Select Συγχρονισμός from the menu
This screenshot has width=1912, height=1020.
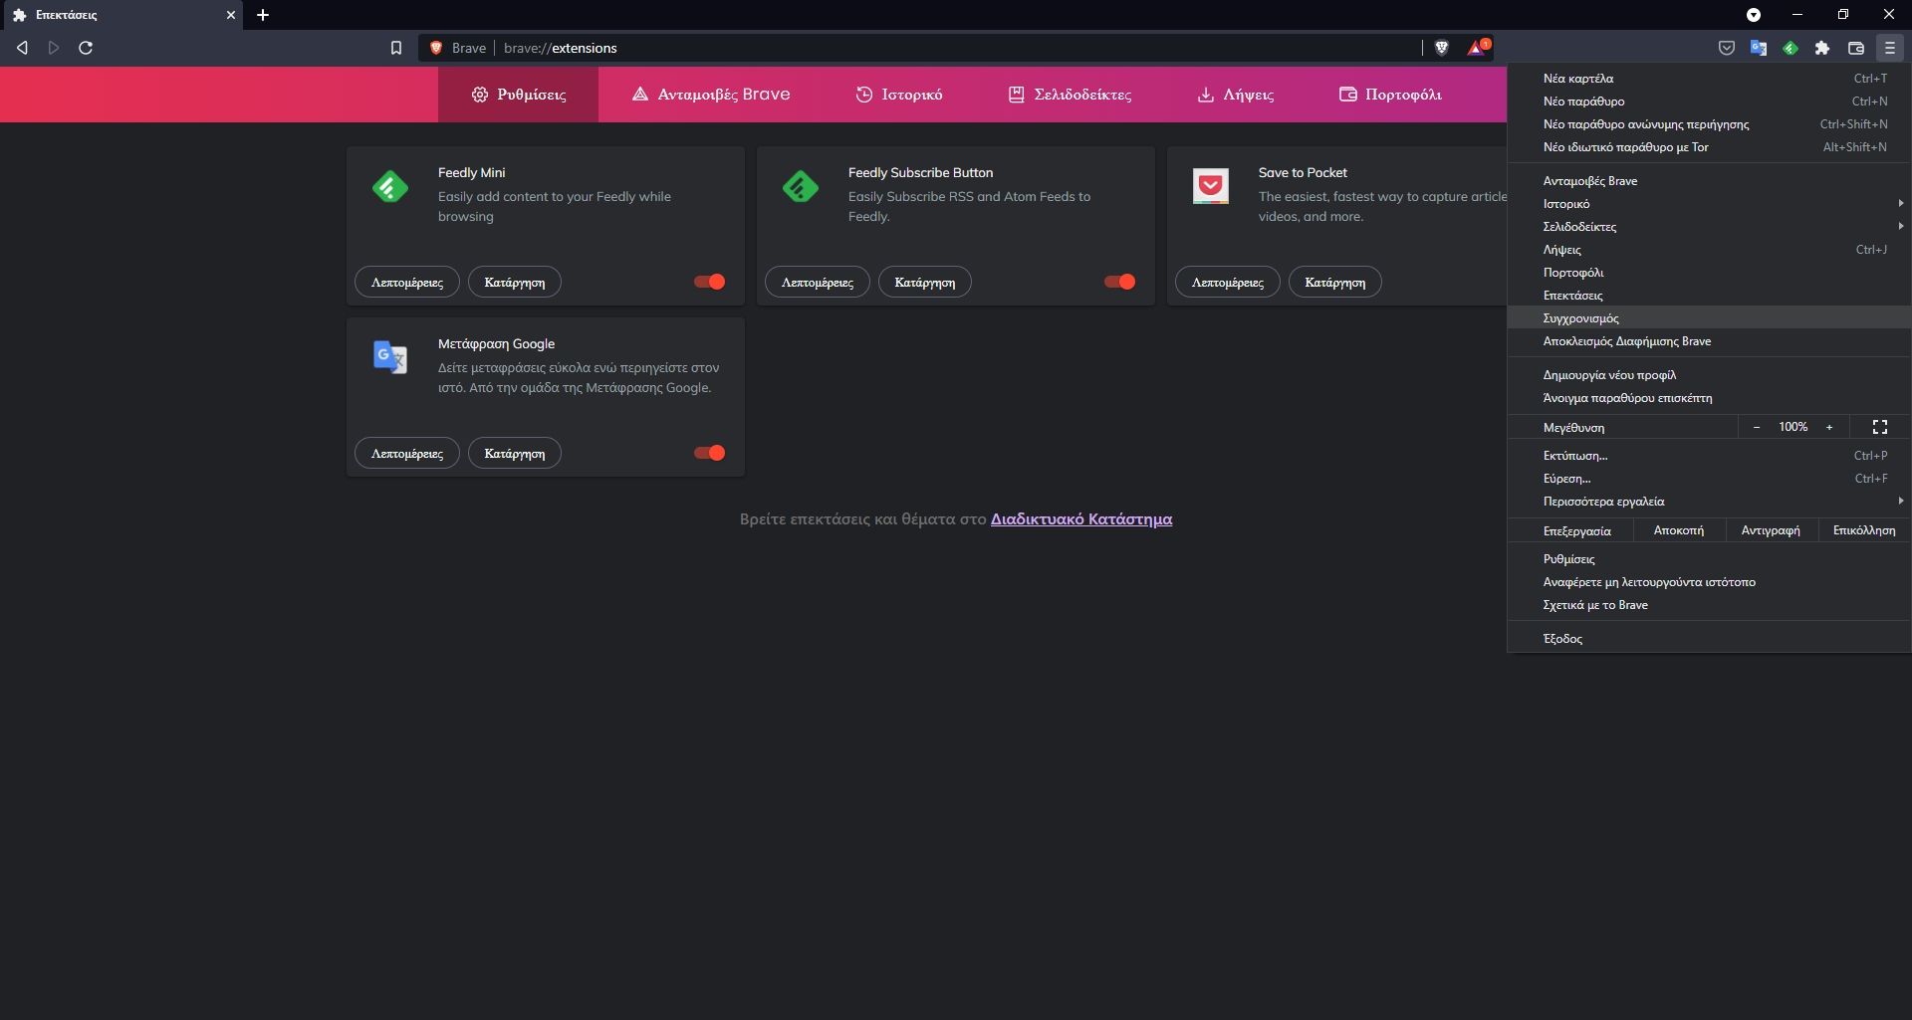pos(1580,318)
